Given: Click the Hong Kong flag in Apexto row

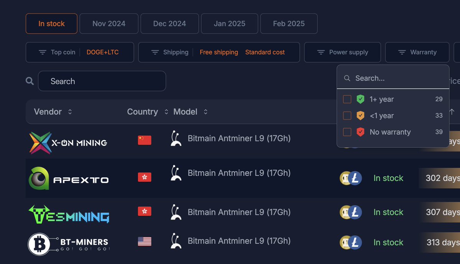Looking at the screenshot, I should (145, 177).
